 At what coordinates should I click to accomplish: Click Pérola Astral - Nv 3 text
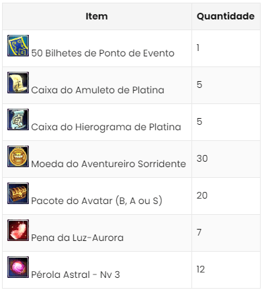click(x=75, y=275)
